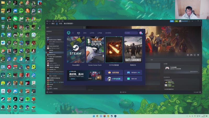The image size is (209, 118).
Task: Click Dota 2 page info icon
Action: coord(195,55)
